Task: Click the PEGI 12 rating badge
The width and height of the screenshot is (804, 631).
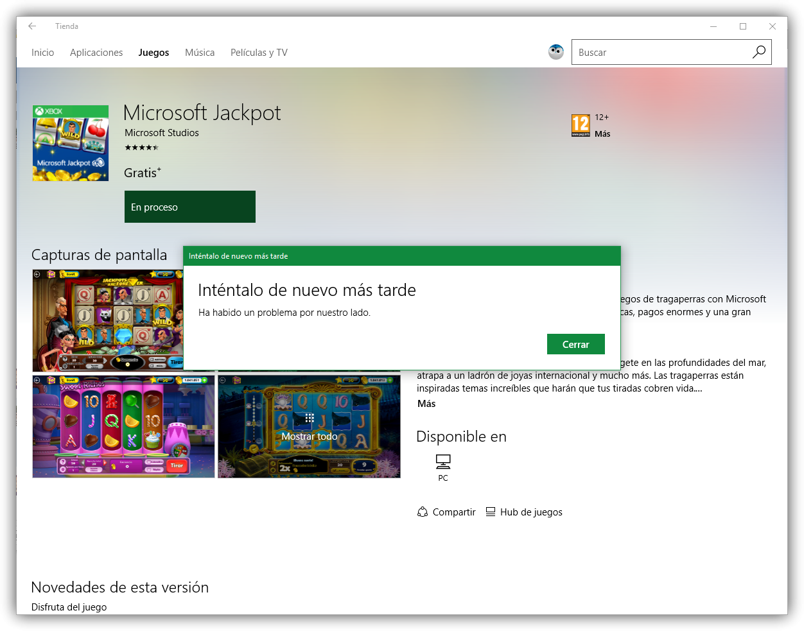Action: [581, 125]
